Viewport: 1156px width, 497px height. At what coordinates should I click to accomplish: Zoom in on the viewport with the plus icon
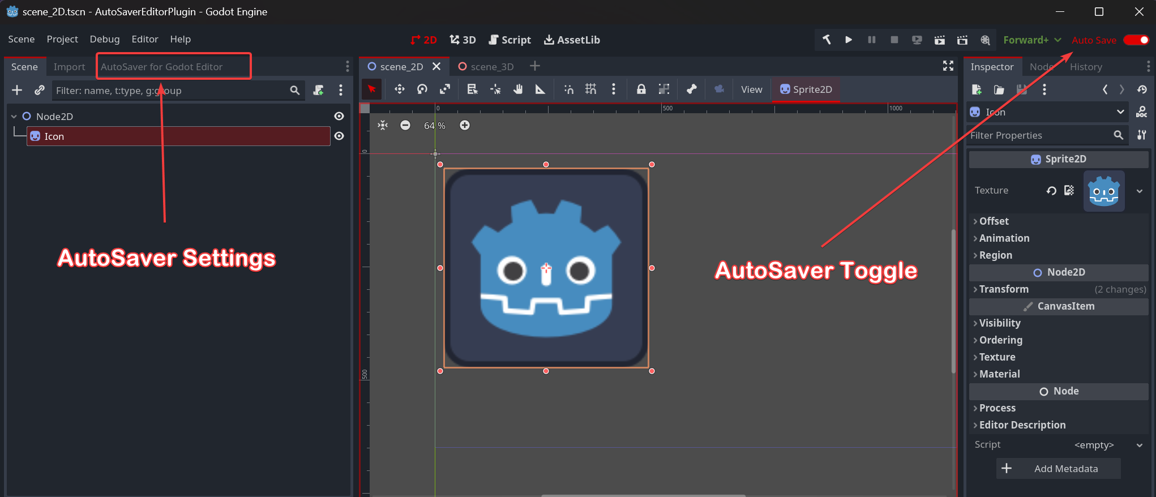click(465, 125)
